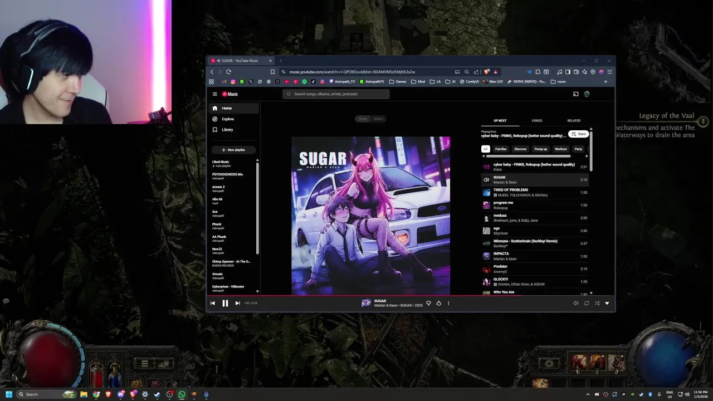The height and width of the screenshot is (401, 713).
Task: Click the horizontal filter chips scrollbar
Action: tap(529, 157)
